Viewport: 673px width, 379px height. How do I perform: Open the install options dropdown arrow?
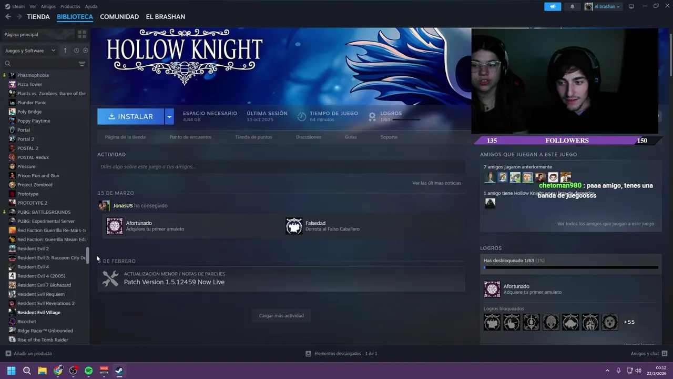point(169,116)
